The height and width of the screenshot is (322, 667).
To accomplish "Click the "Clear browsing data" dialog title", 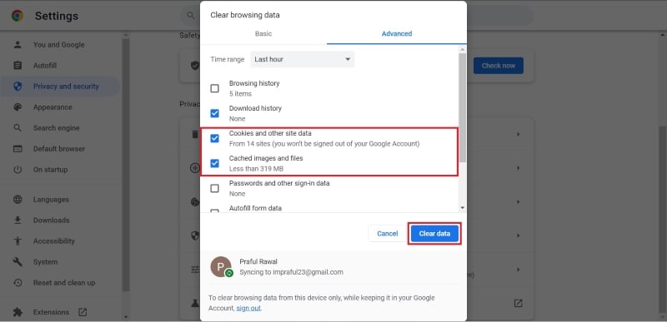I will [x=245, y=15].
